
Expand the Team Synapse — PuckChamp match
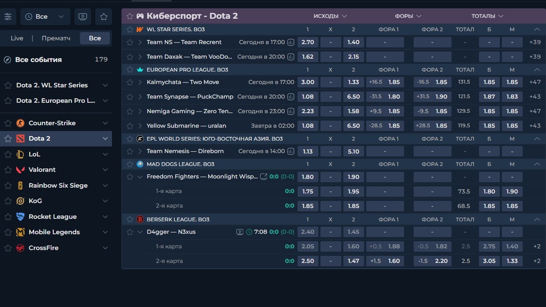(140, 97)
